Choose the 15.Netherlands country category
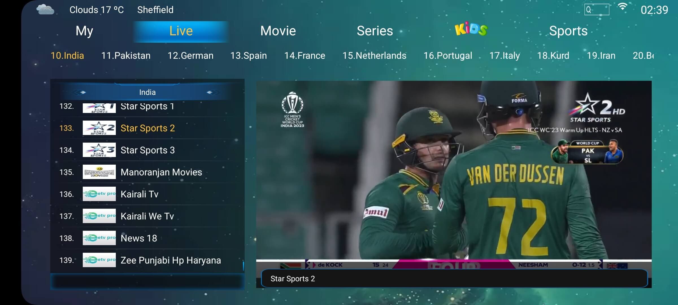 374,55
